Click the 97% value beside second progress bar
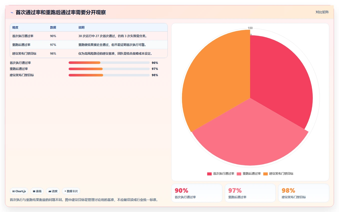 pos(155,69)
